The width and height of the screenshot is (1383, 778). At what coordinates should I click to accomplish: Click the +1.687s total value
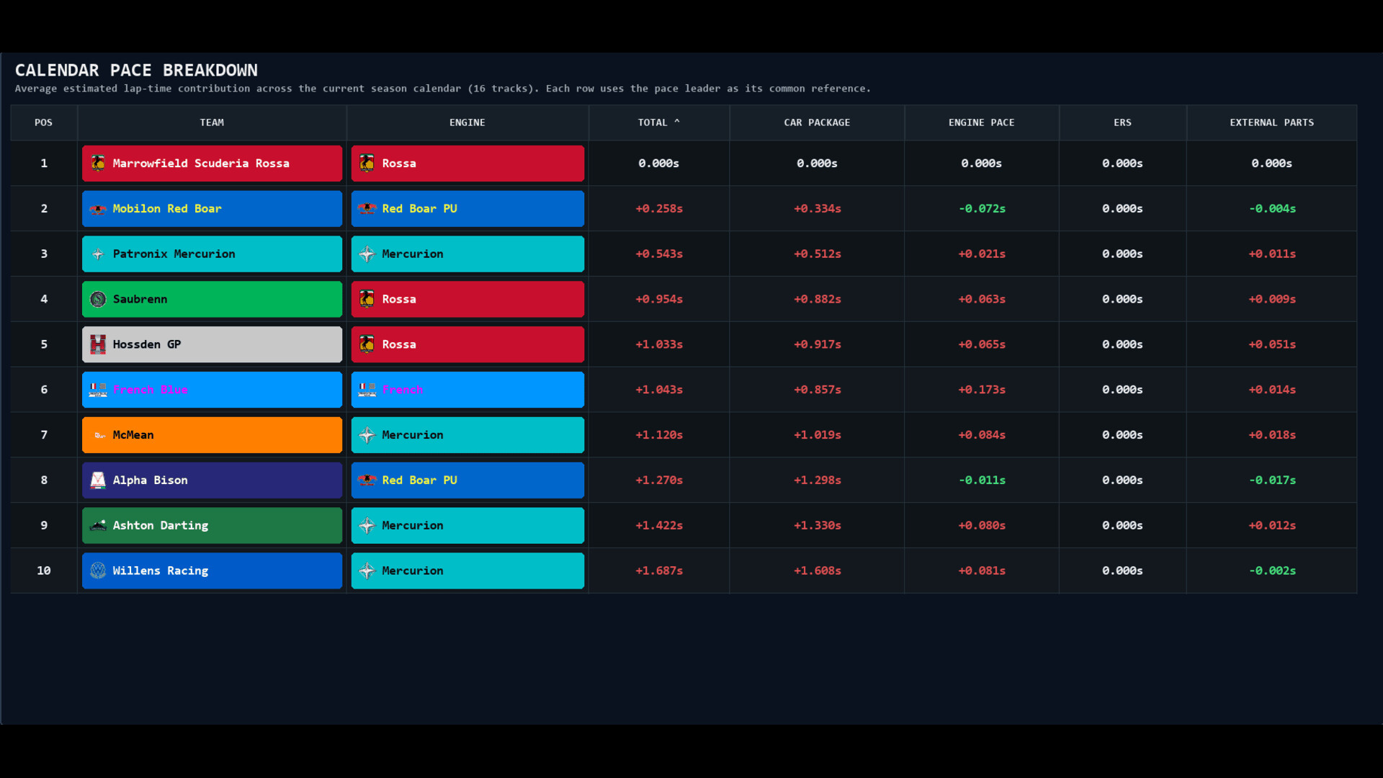pyautogui.click(x=659, y=571)
